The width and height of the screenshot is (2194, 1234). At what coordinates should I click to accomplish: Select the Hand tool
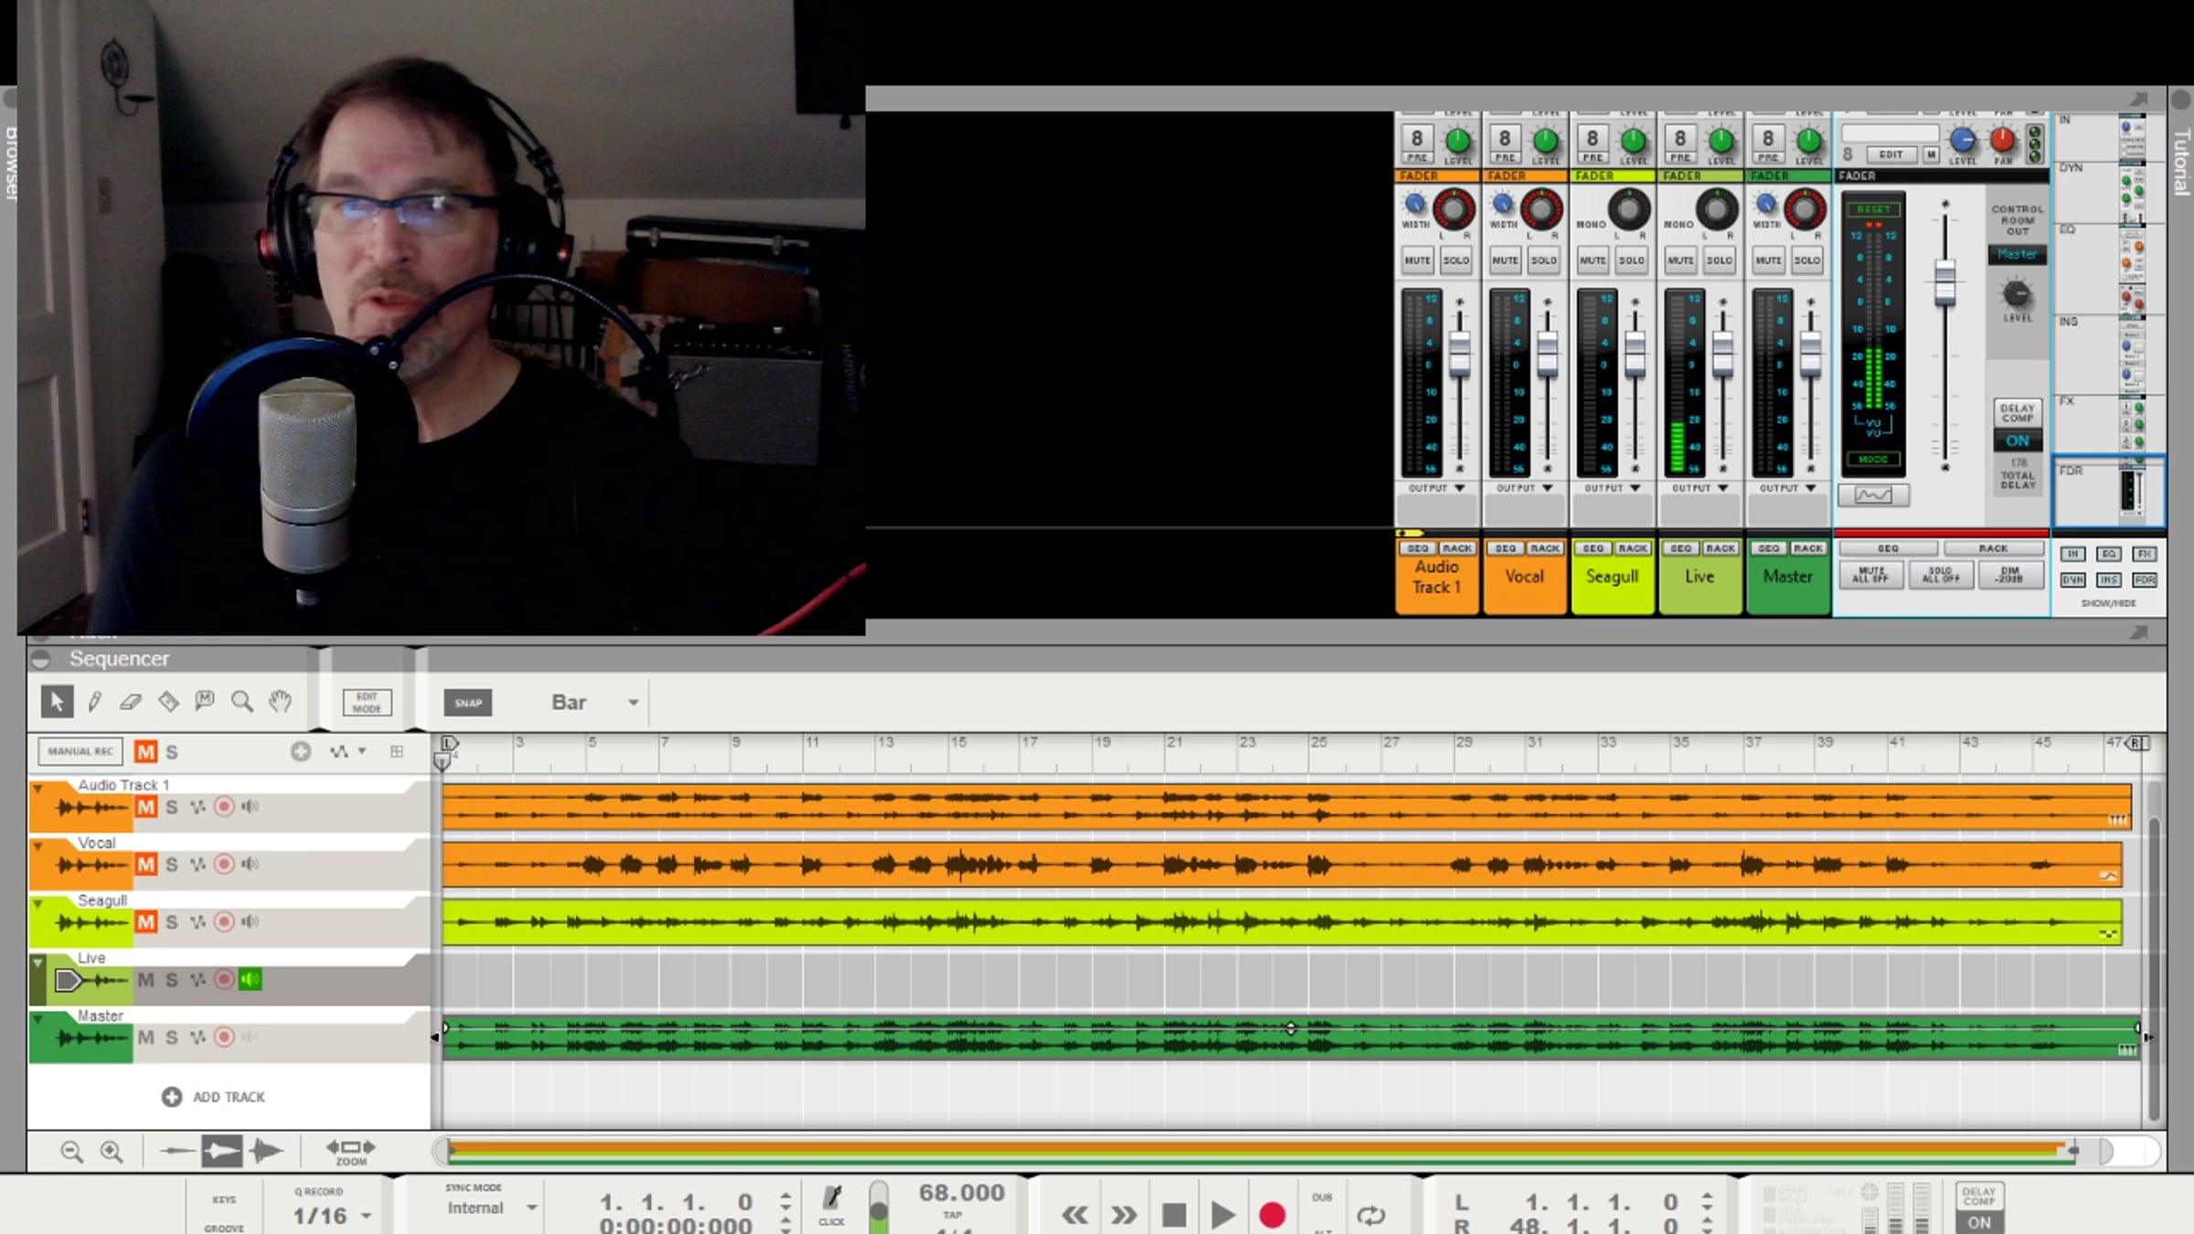pyautogui.click(x=280, y=702)
